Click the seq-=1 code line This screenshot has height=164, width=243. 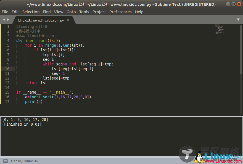click(x=58, y=73)
